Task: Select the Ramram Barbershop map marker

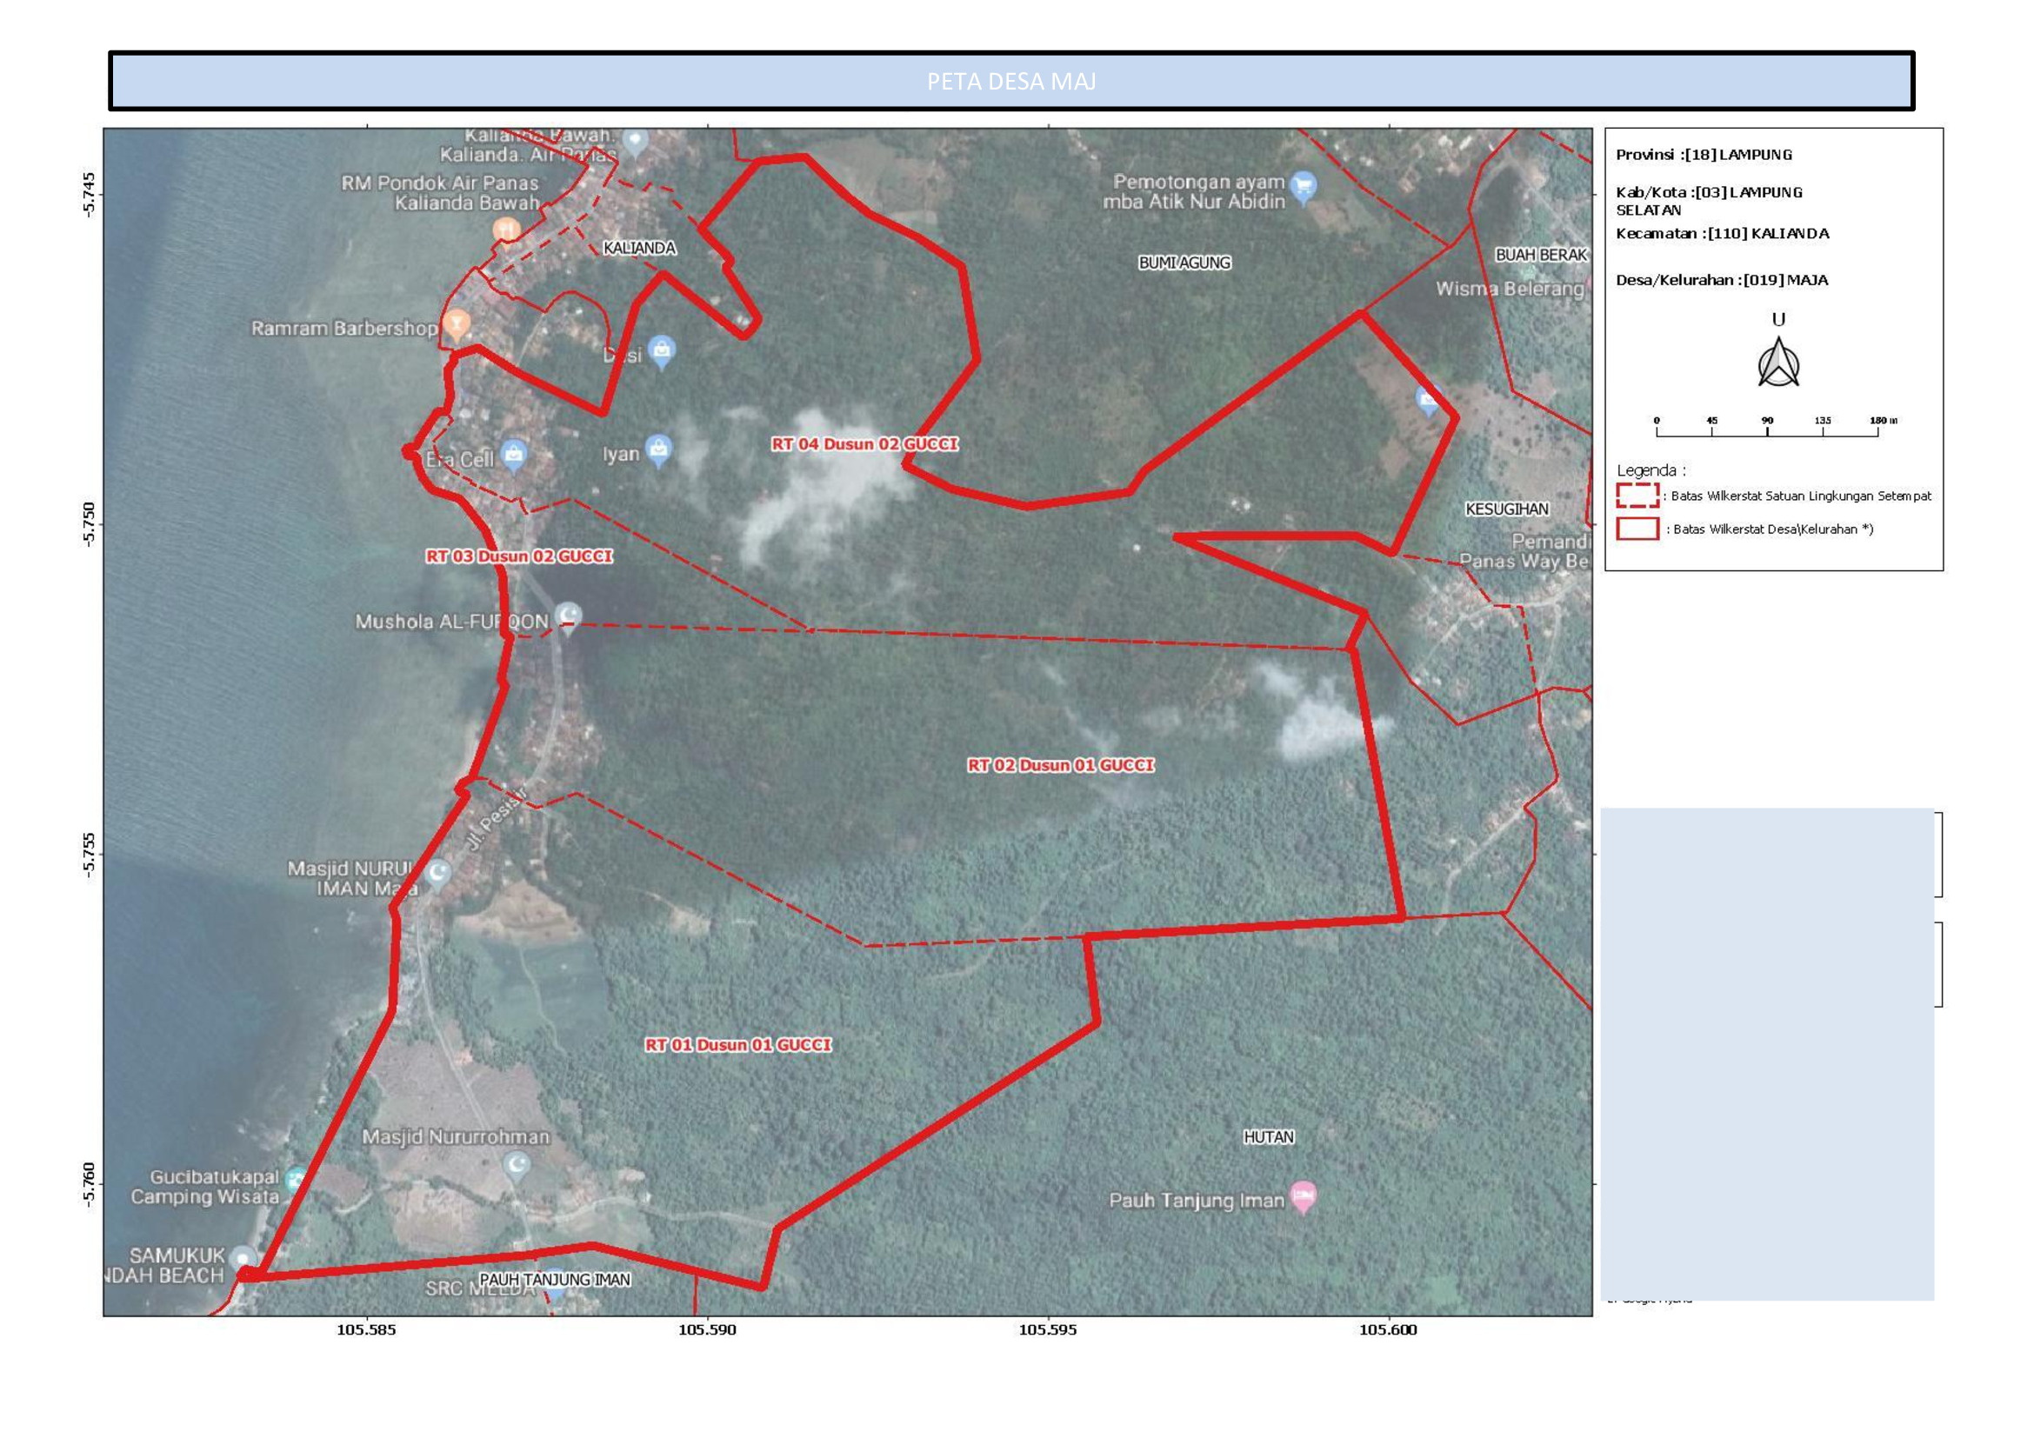Action: (x=457, y=324)
